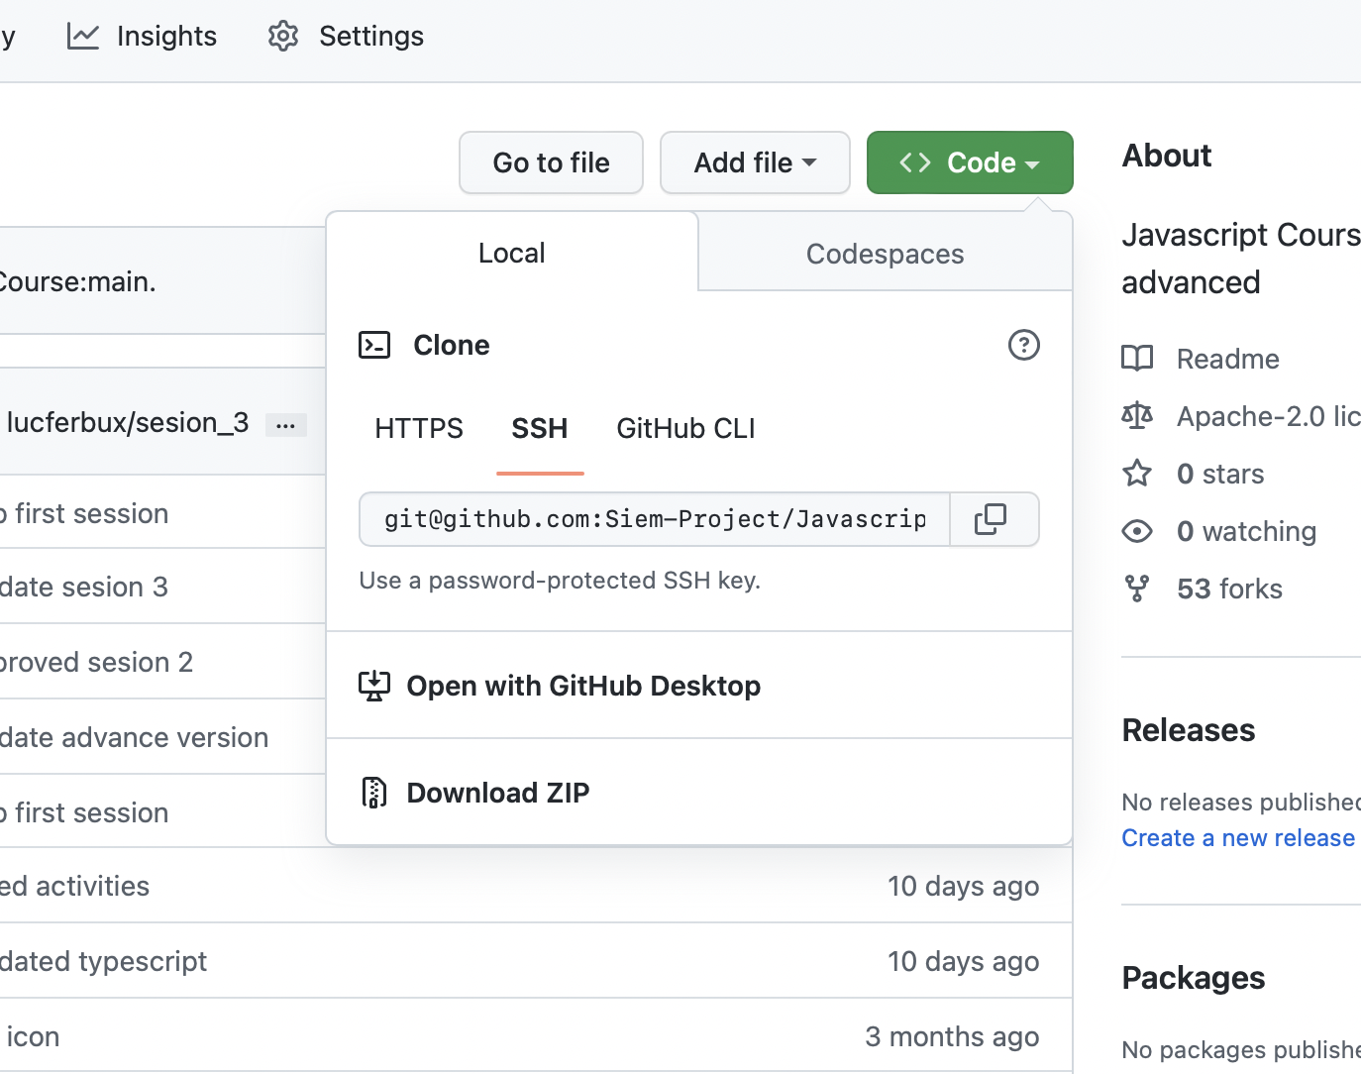
Task: Click the Open with GitHub Desktop icon
Action: 374,685
